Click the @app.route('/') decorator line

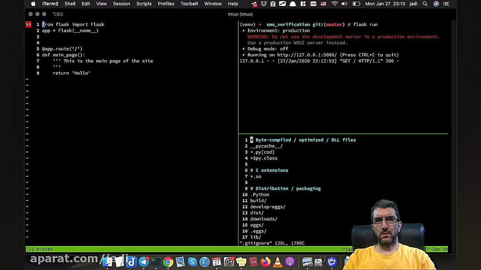(62, 49)
